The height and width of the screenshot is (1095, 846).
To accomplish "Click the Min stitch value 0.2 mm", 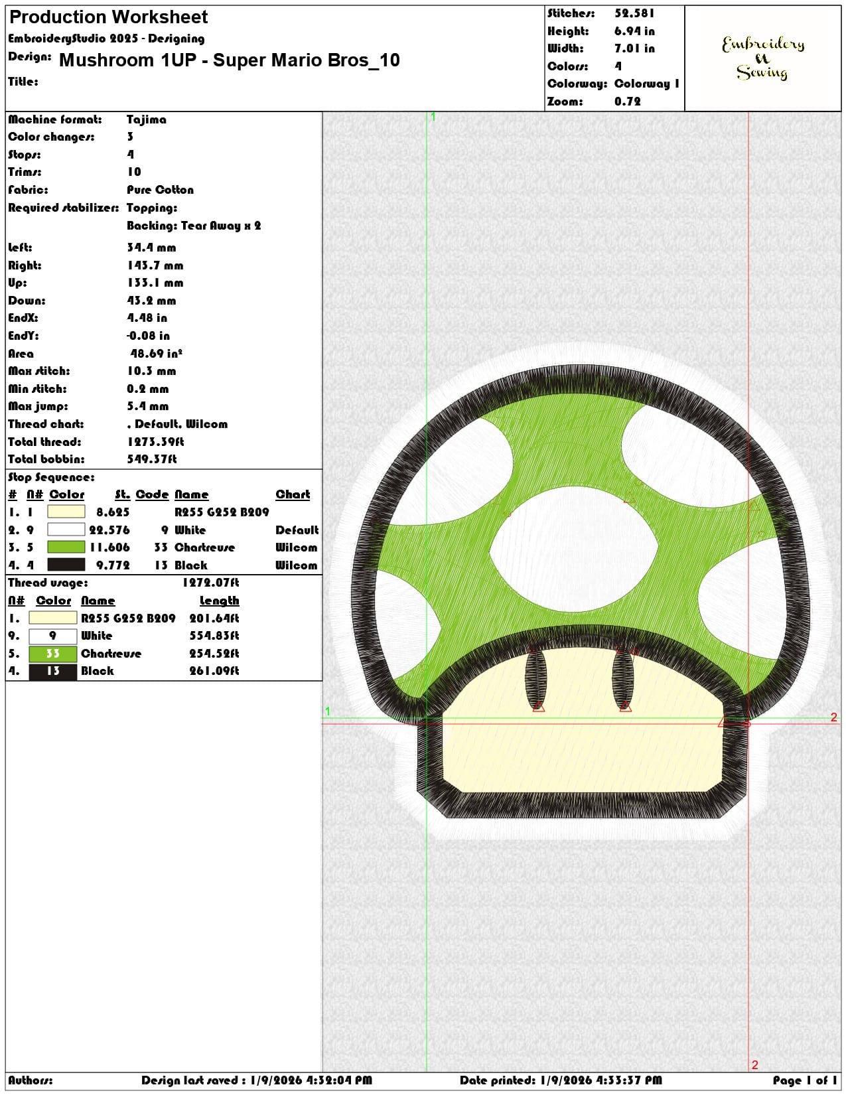I will tap(147, 389).
